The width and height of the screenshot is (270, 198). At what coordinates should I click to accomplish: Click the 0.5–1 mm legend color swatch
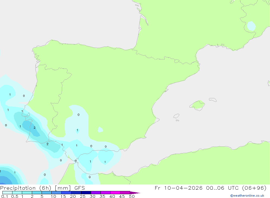tap(17, 193)
